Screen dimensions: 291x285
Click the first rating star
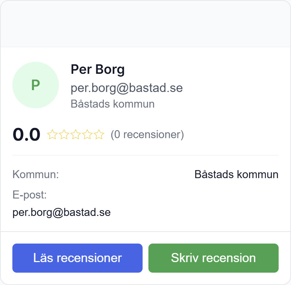pos(52,135)
